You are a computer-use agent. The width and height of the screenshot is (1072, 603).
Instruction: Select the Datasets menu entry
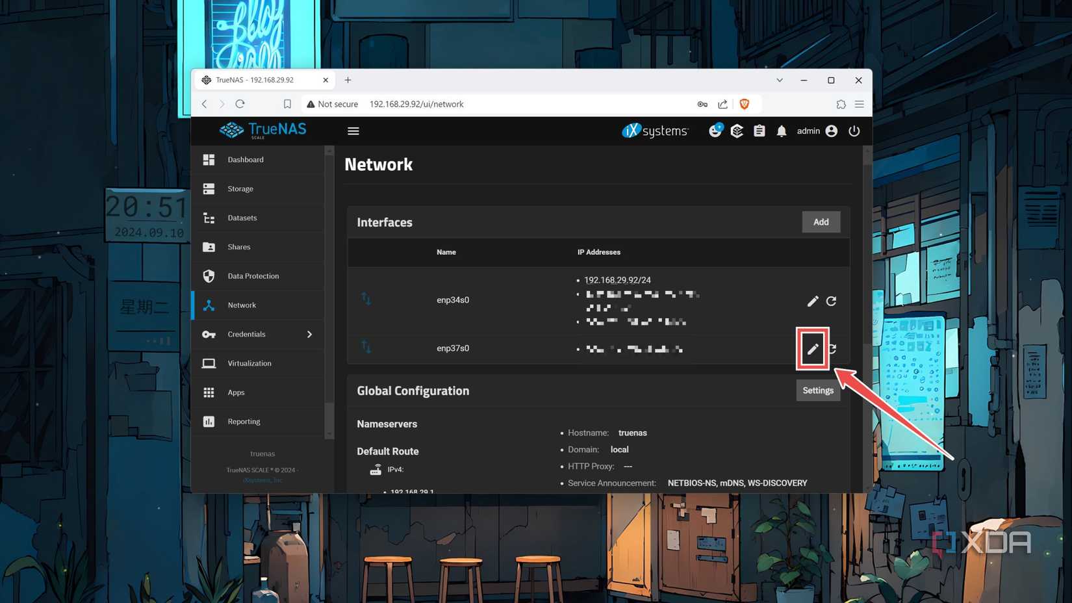[242, 218]
